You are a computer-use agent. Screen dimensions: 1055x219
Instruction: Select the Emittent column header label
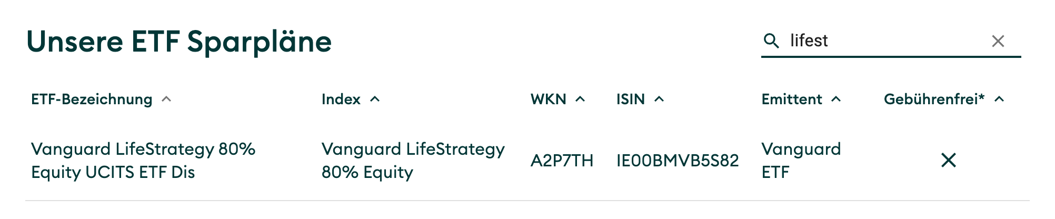792,99
